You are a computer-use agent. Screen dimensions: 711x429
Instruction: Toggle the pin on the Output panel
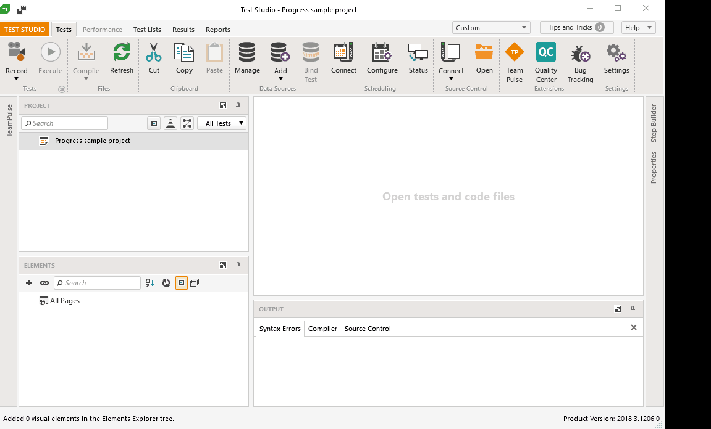pos(633,309)
